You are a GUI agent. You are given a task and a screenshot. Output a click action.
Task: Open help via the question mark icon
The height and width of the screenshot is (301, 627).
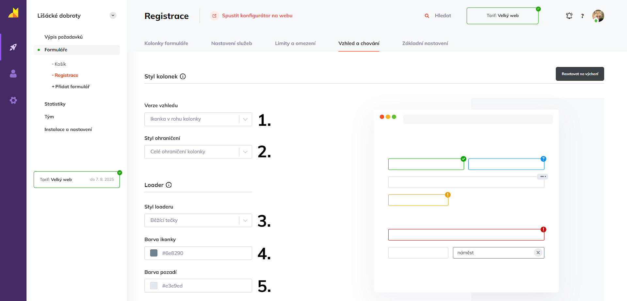click(582, 16)
